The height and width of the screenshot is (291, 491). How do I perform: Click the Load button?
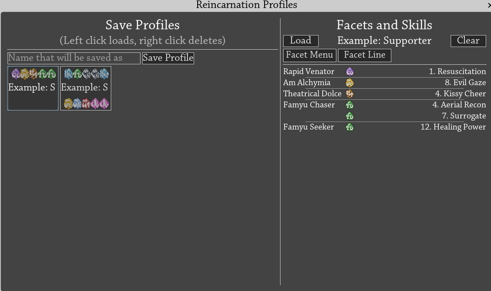pos(300,41)
